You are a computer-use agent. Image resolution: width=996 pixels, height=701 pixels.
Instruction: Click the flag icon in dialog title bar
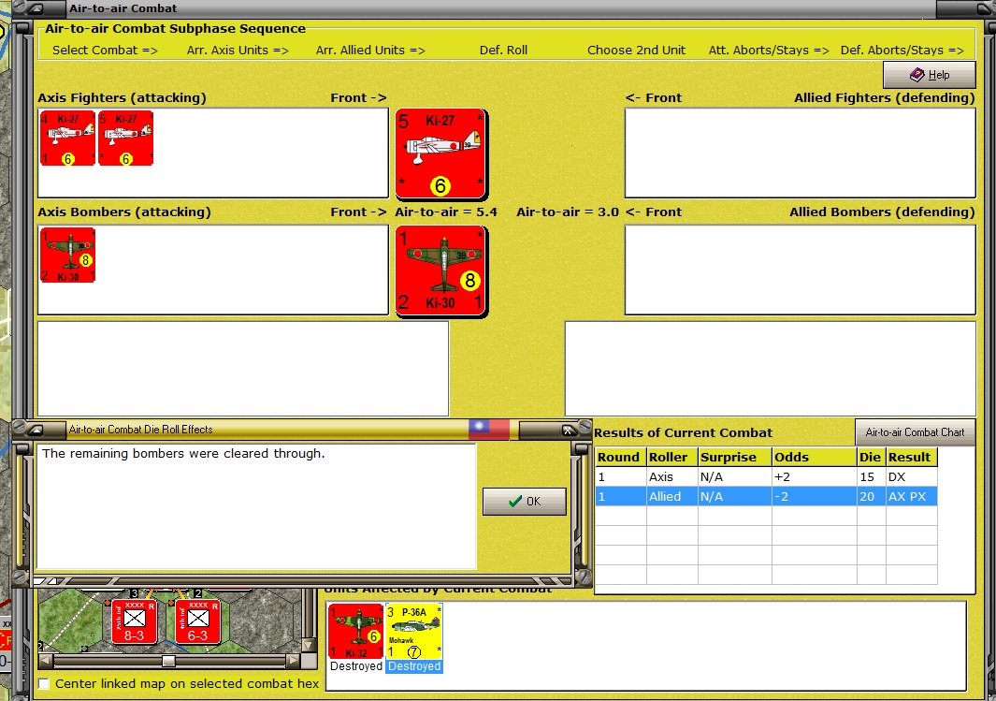[488, 430]
